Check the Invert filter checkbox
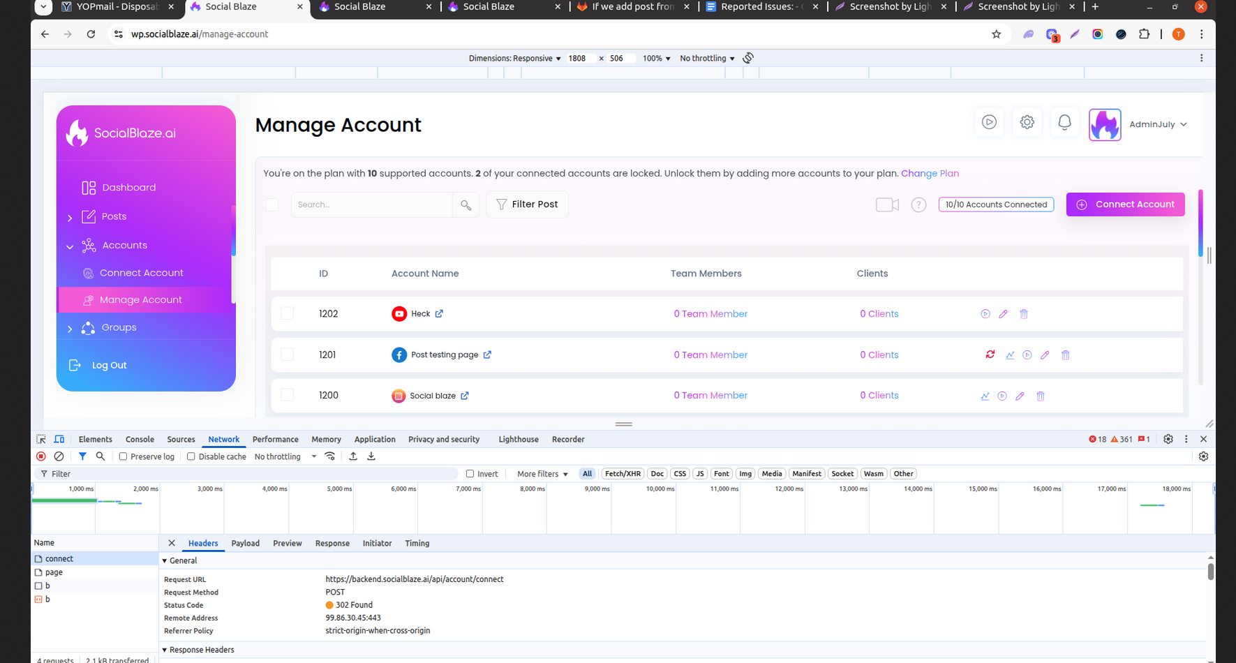The image size is (1236, 663). coord(470,474)
